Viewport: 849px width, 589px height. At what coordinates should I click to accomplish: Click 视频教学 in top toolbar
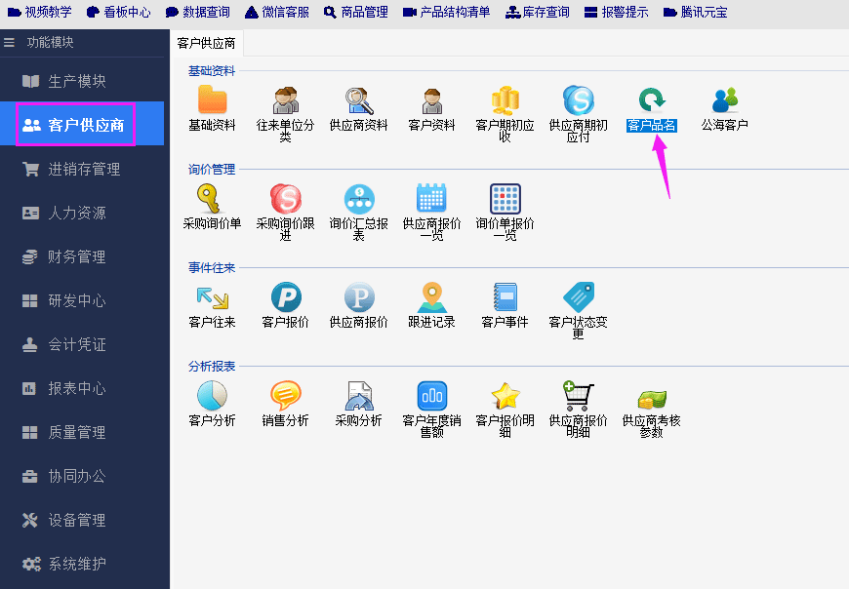(x=40, y=13)
